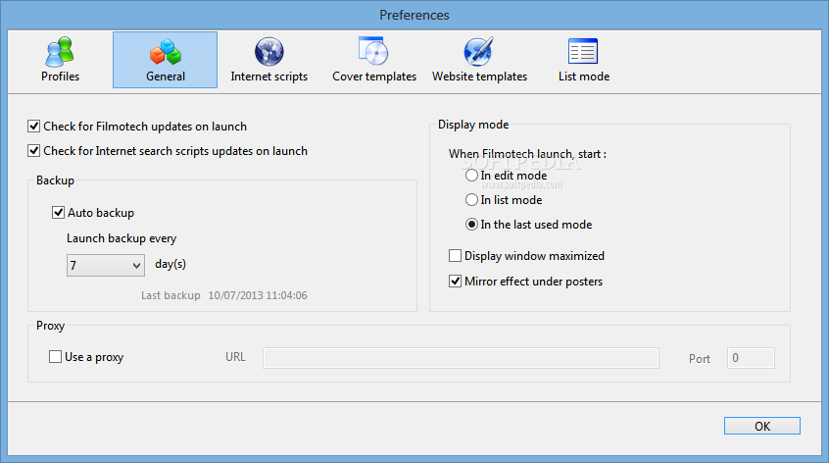Switch to the Profiles tab label

[61, 77]
